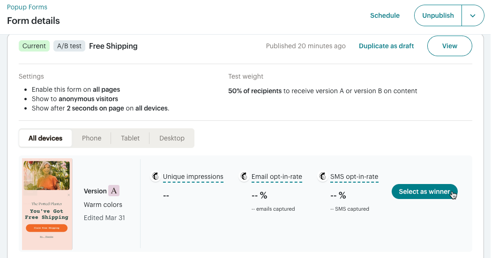This screenshot has width=491, height=258.
Task: Click 'Show after 2 seconds on page' setting
Action: pyautogui.click(x=101, y=108)
